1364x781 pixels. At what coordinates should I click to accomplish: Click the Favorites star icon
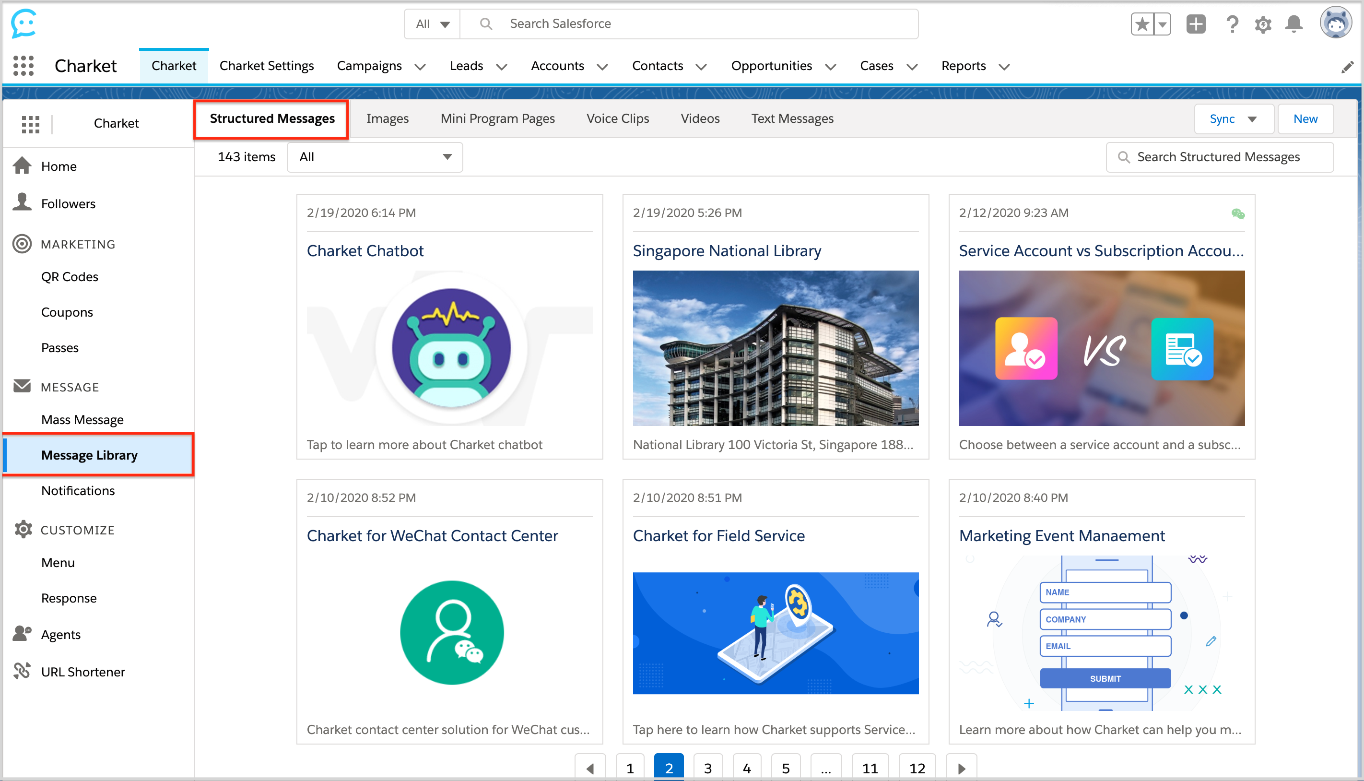click(1142, 24)
